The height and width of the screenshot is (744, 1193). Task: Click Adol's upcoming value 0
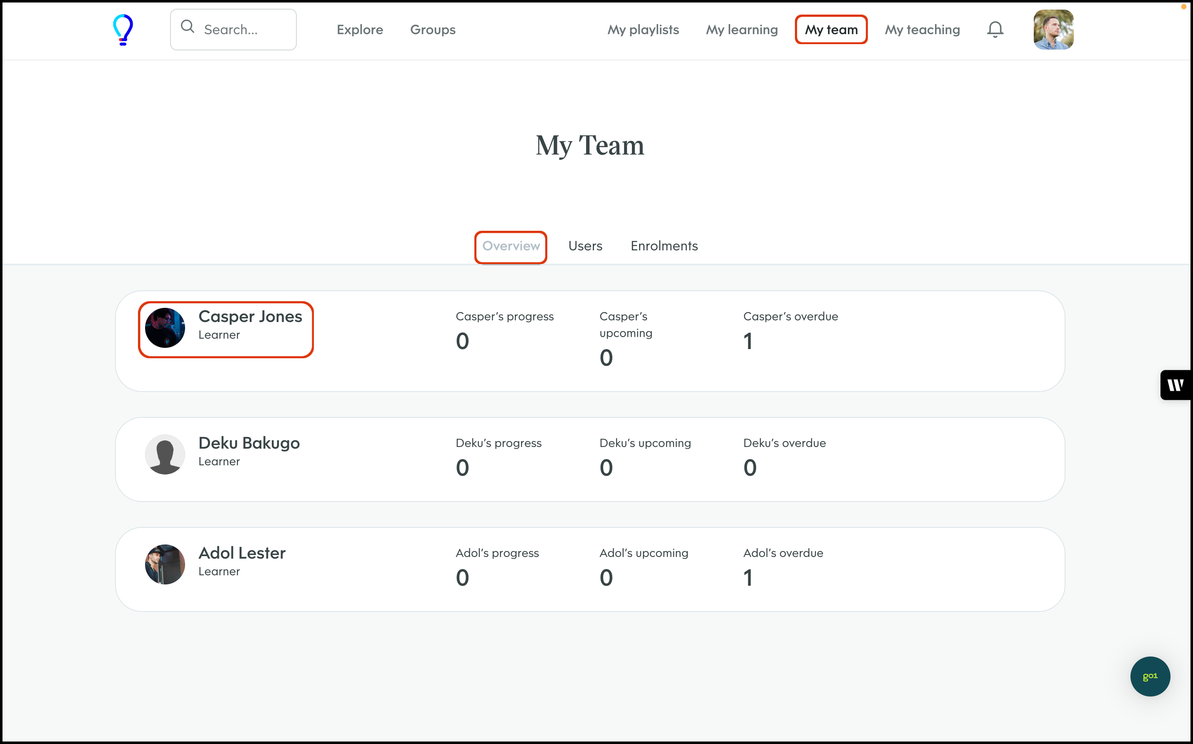pos(606,578)
